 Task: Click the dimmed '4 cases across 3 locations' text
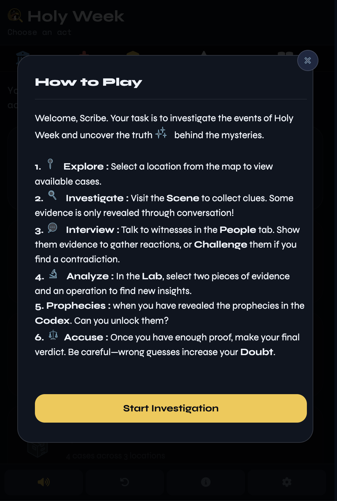tap(115, 456)
